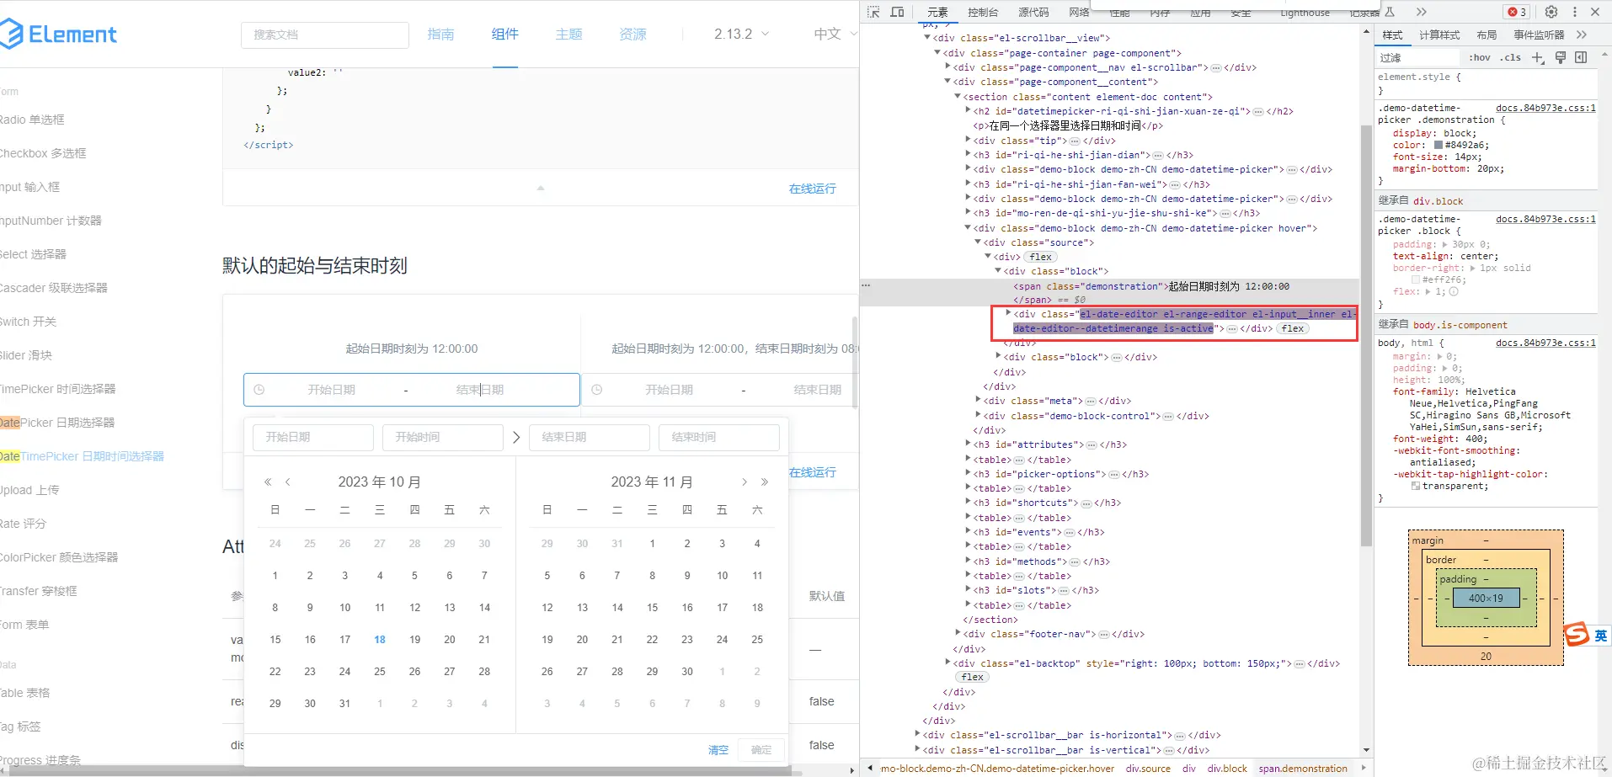Click the 过滤 styles filter field
This screenshot has width=1612, height=777.
[1418, 57]
